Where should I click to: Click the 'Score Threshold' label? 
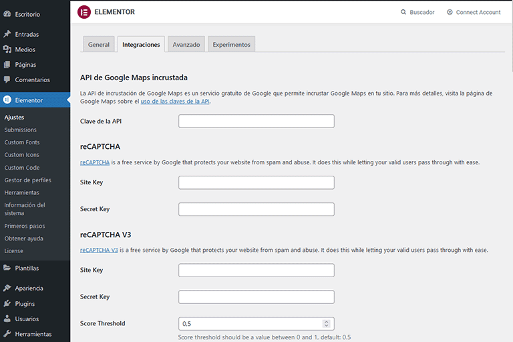point(102,323)
